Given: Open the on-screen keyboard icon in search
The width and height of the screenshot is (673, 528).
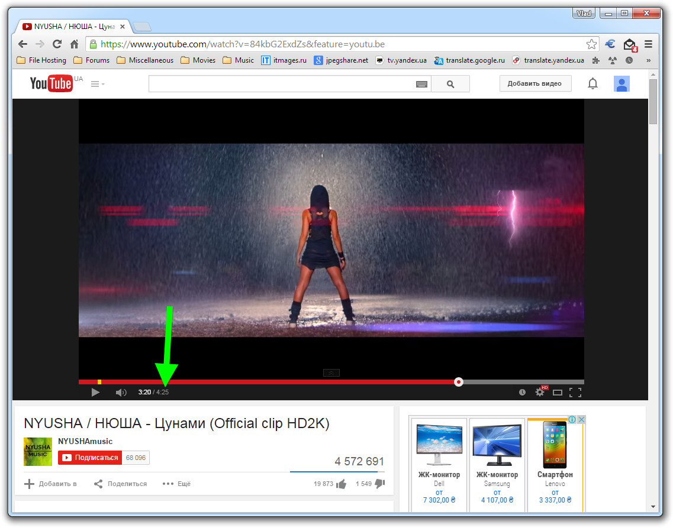Looking at the screenshot, I should pyautogui.click(x=421, y=85).
